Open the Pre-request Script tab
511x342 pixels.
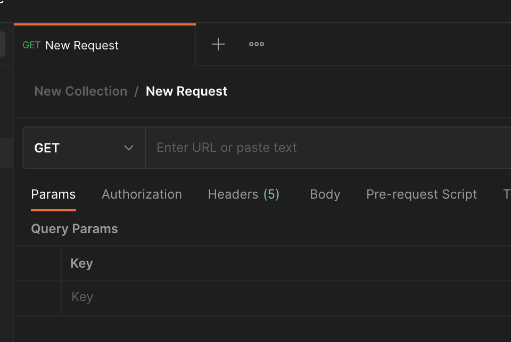click(x=421, y=194)
